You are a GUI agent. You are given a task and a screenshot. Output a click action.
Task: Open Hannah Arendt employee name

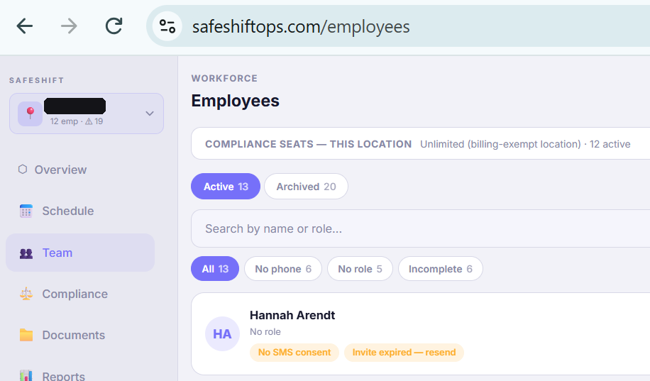pos(292,316)
